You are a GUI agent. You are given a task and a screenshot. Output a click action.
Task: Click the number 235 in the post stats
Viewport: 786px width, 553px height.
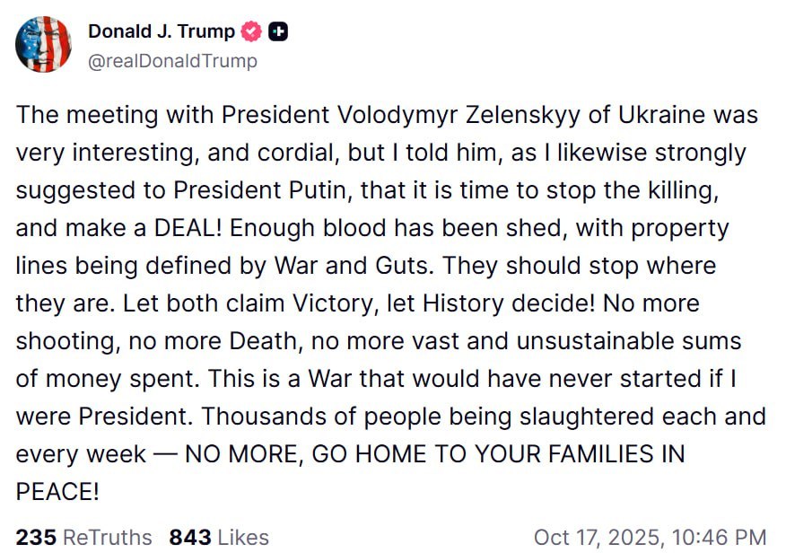36,538
